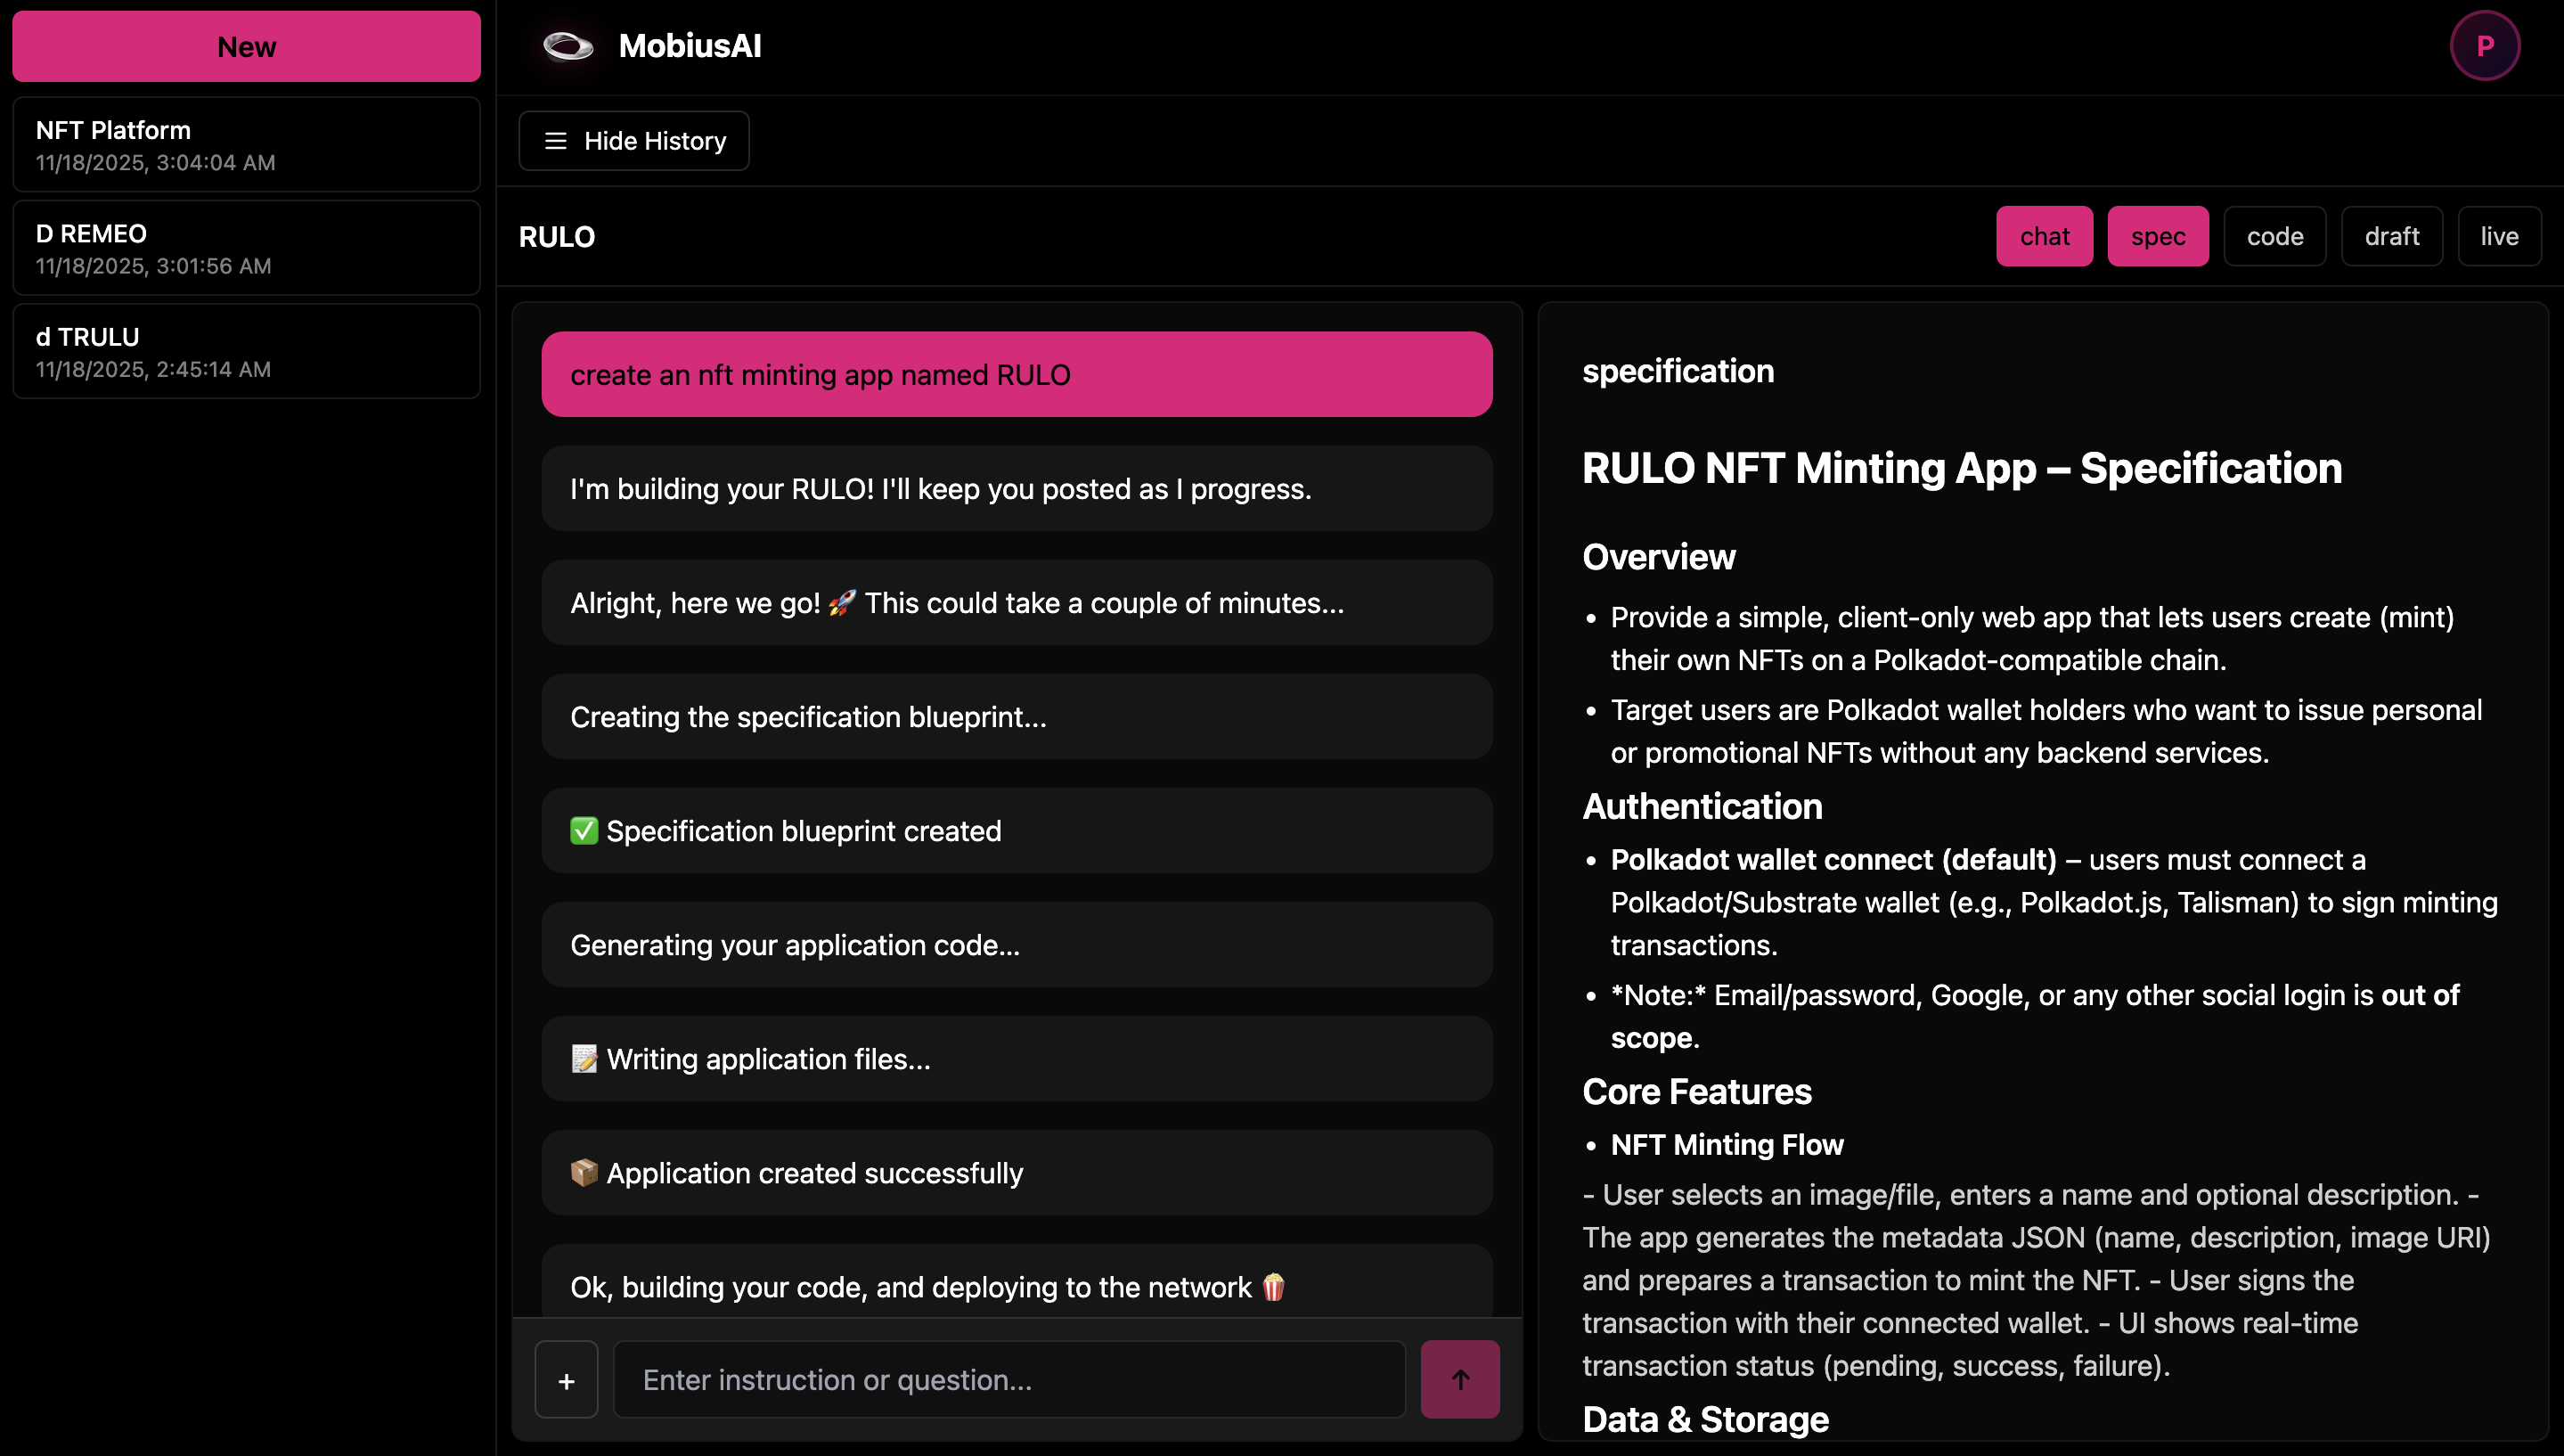Image resolution: width=2564 pixels, height=1456 pixels.
Task: Toggle the chat panel view
Action: coord(2043,236)
